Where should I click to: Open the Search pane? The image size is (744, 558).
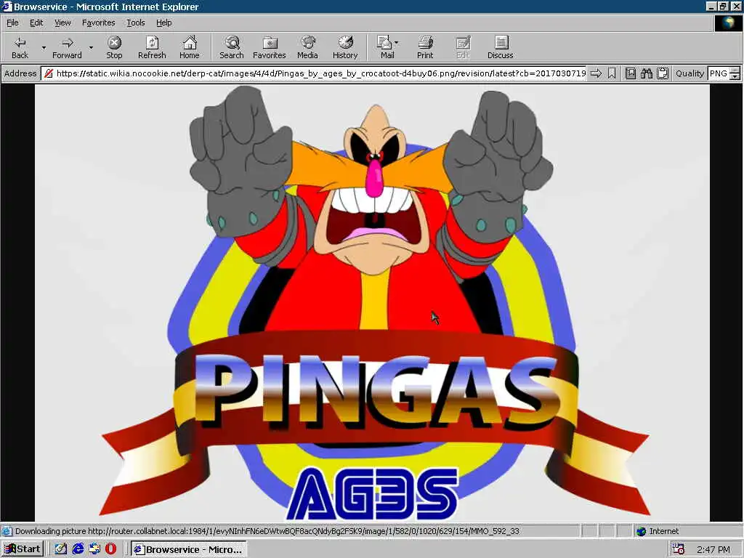(232, 47)
